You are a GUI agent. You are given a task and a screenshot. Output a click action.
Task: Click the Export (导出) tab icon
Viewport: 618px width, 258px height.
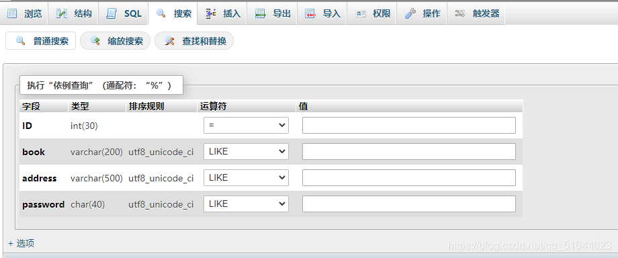(261, 14)
